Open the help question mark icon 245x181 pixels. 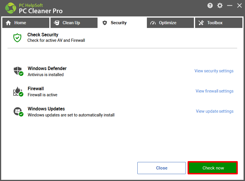pyautogui.click(x=210, y=5)
